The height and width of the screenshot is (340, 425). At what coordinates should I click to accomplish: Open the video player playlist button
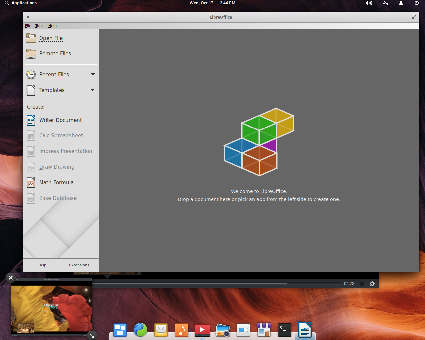(362, 284)
